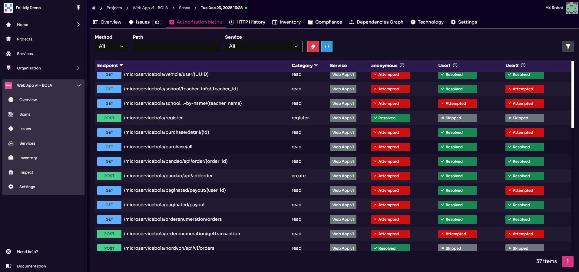
Task: Open the Service dropdown
Action: pyautogui.click(x=263, y=46)
